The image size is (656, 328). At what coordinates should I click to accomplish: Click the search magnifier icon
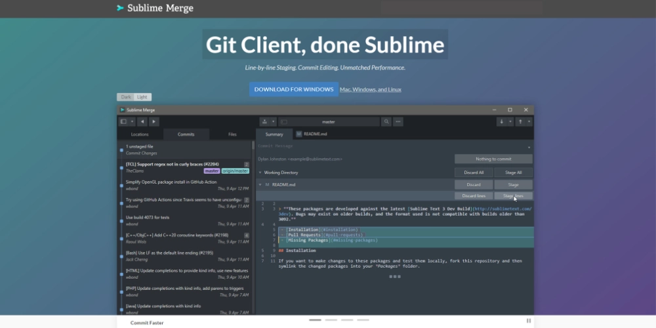(x=386, y=122)
